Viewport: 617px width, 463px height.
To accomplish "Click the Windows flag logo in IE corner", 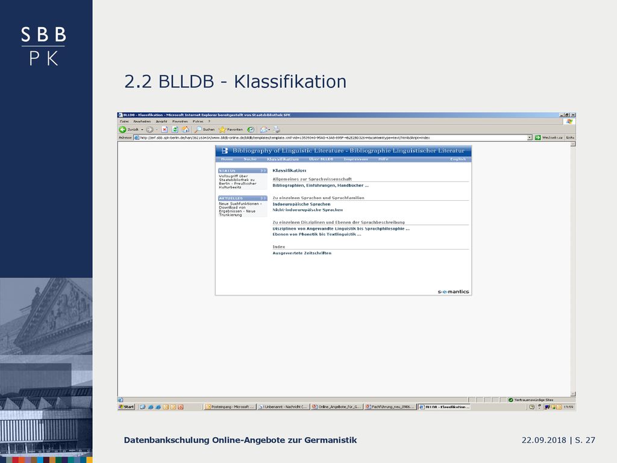I will [x=569, y=122].
